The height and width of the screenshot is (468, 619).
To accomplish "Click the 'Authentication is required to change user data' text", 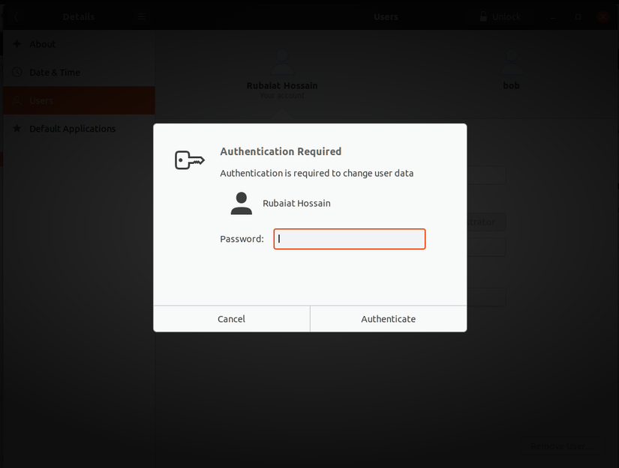I will pyautogui.click(x=317, y=173).
